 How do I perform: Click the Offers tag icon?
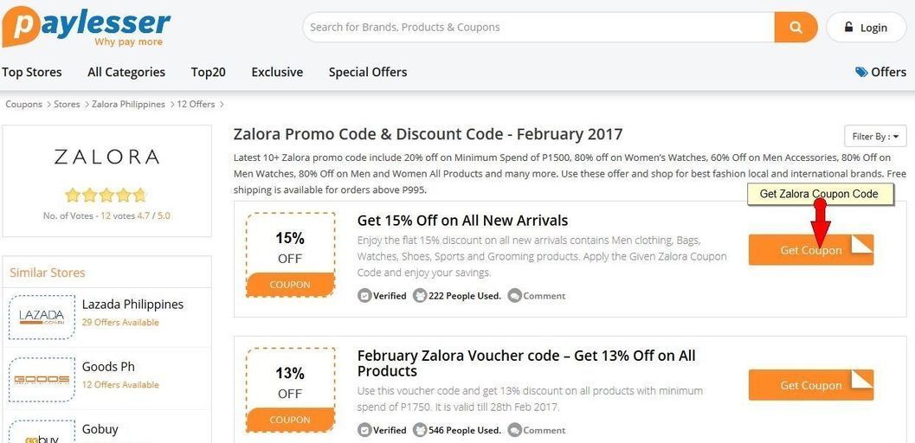click(x=861, y=72)
